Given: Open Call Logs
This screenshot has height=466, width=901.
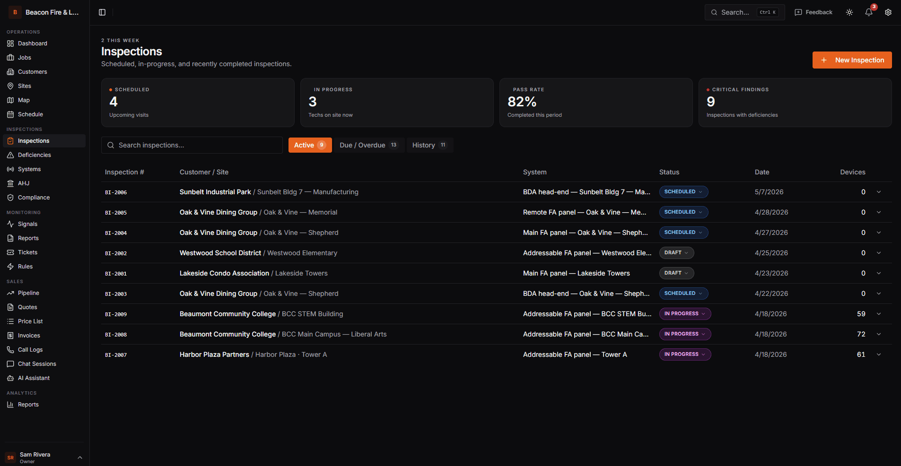Looking at the screenshot, I should (30, 349).
